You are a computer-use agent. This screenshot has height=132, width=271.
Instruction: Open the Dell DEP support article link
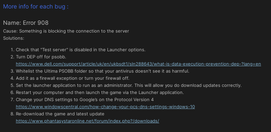[x=138, y=64]
